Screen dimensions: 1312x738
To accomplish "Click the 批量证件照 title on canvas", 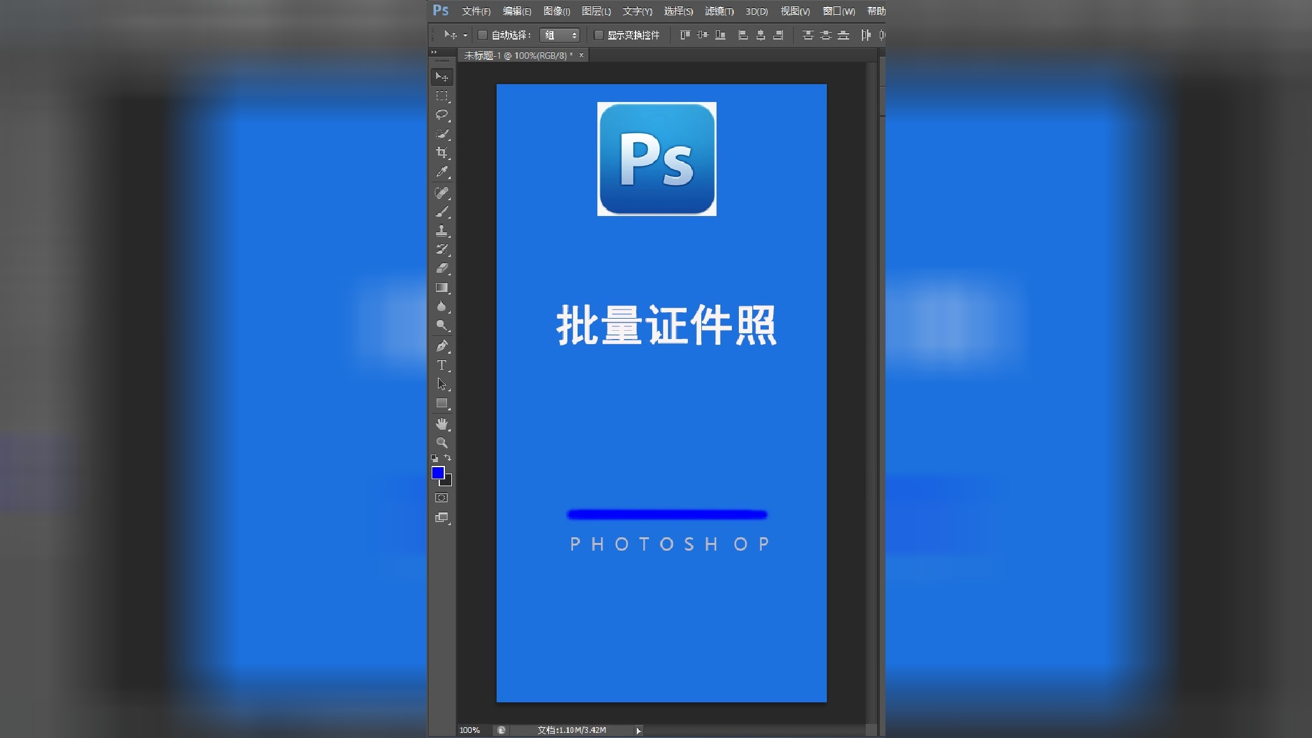I will pyautogui.click(x=667, y=325).
